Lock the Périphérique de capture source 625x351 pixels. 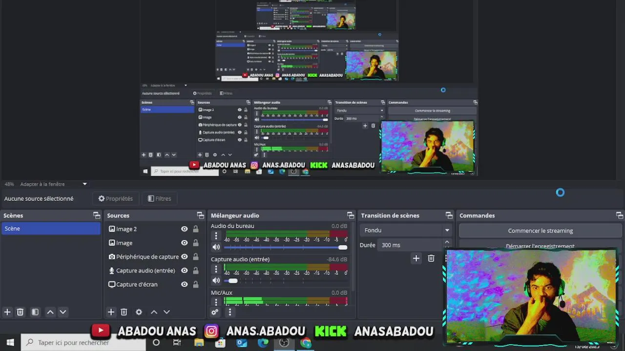tap(195, 257)
